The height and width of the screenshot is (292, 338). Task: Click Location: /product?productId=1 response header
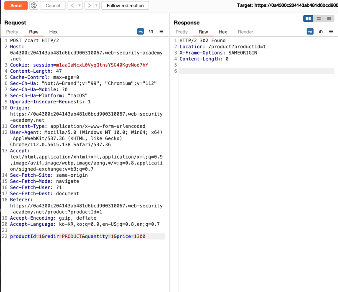point(223,47)
